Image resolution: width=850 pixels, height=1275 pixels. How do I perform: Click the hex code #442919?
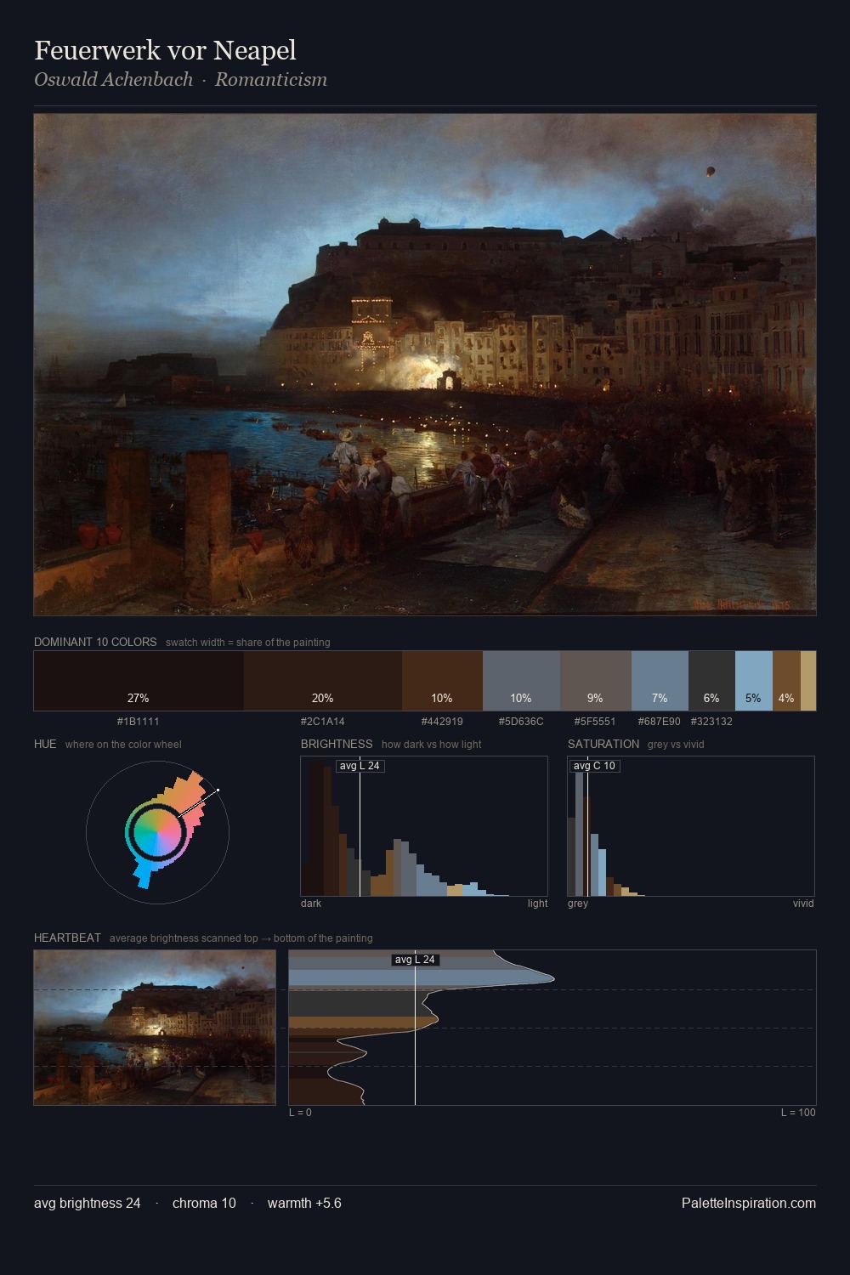(x=442, y=722)
